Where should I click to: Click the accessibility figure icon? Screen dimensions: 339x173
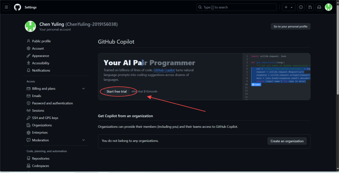point(28,63)
